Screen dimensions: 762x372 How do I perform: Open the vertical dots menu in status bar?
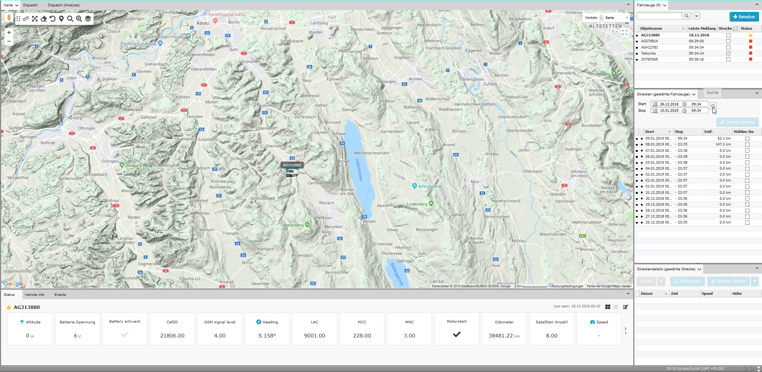click(x=759, y=369)
